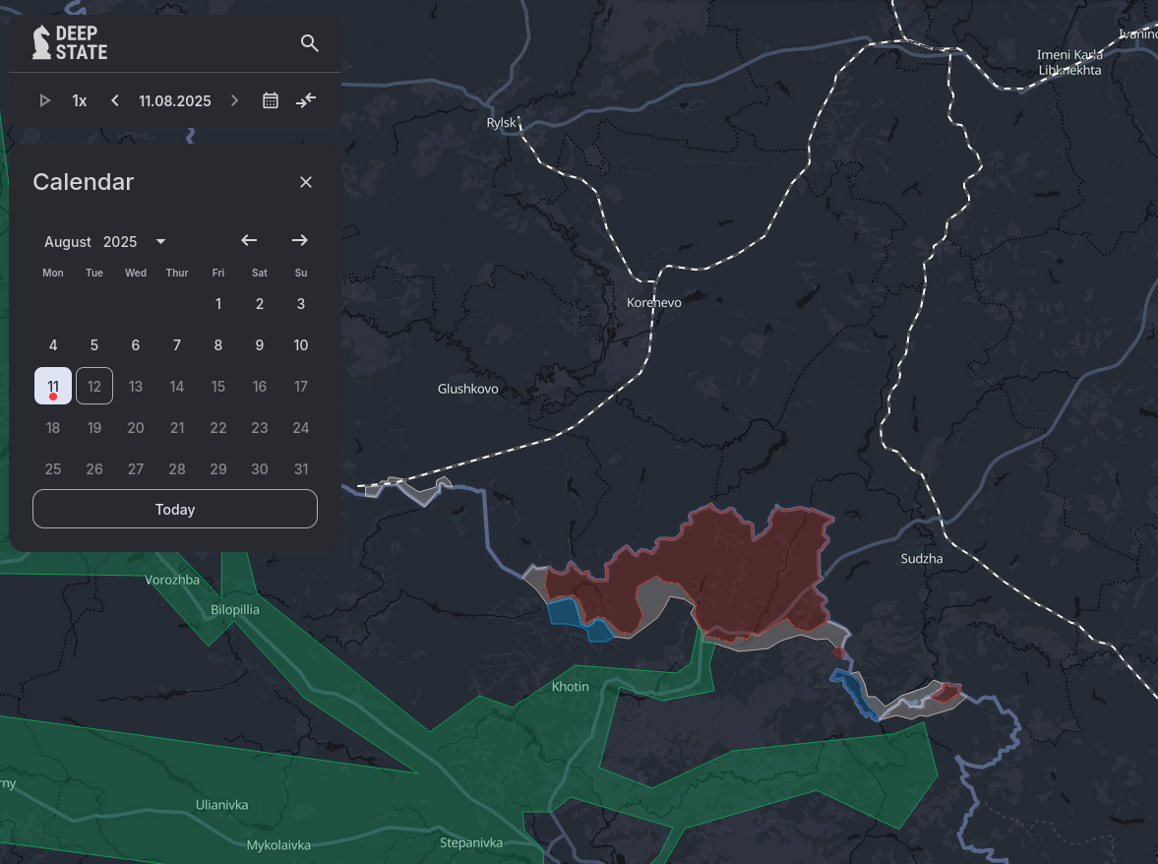Go to next day chevron

coord(235,100)
